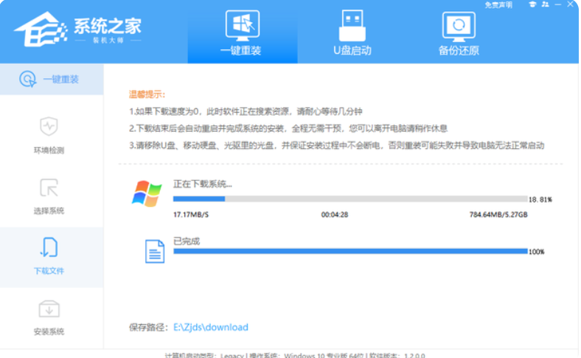The height and width of the screenshot is (358, 581).
Task: Click the 选择系统 step label
Action: point(49,211)
